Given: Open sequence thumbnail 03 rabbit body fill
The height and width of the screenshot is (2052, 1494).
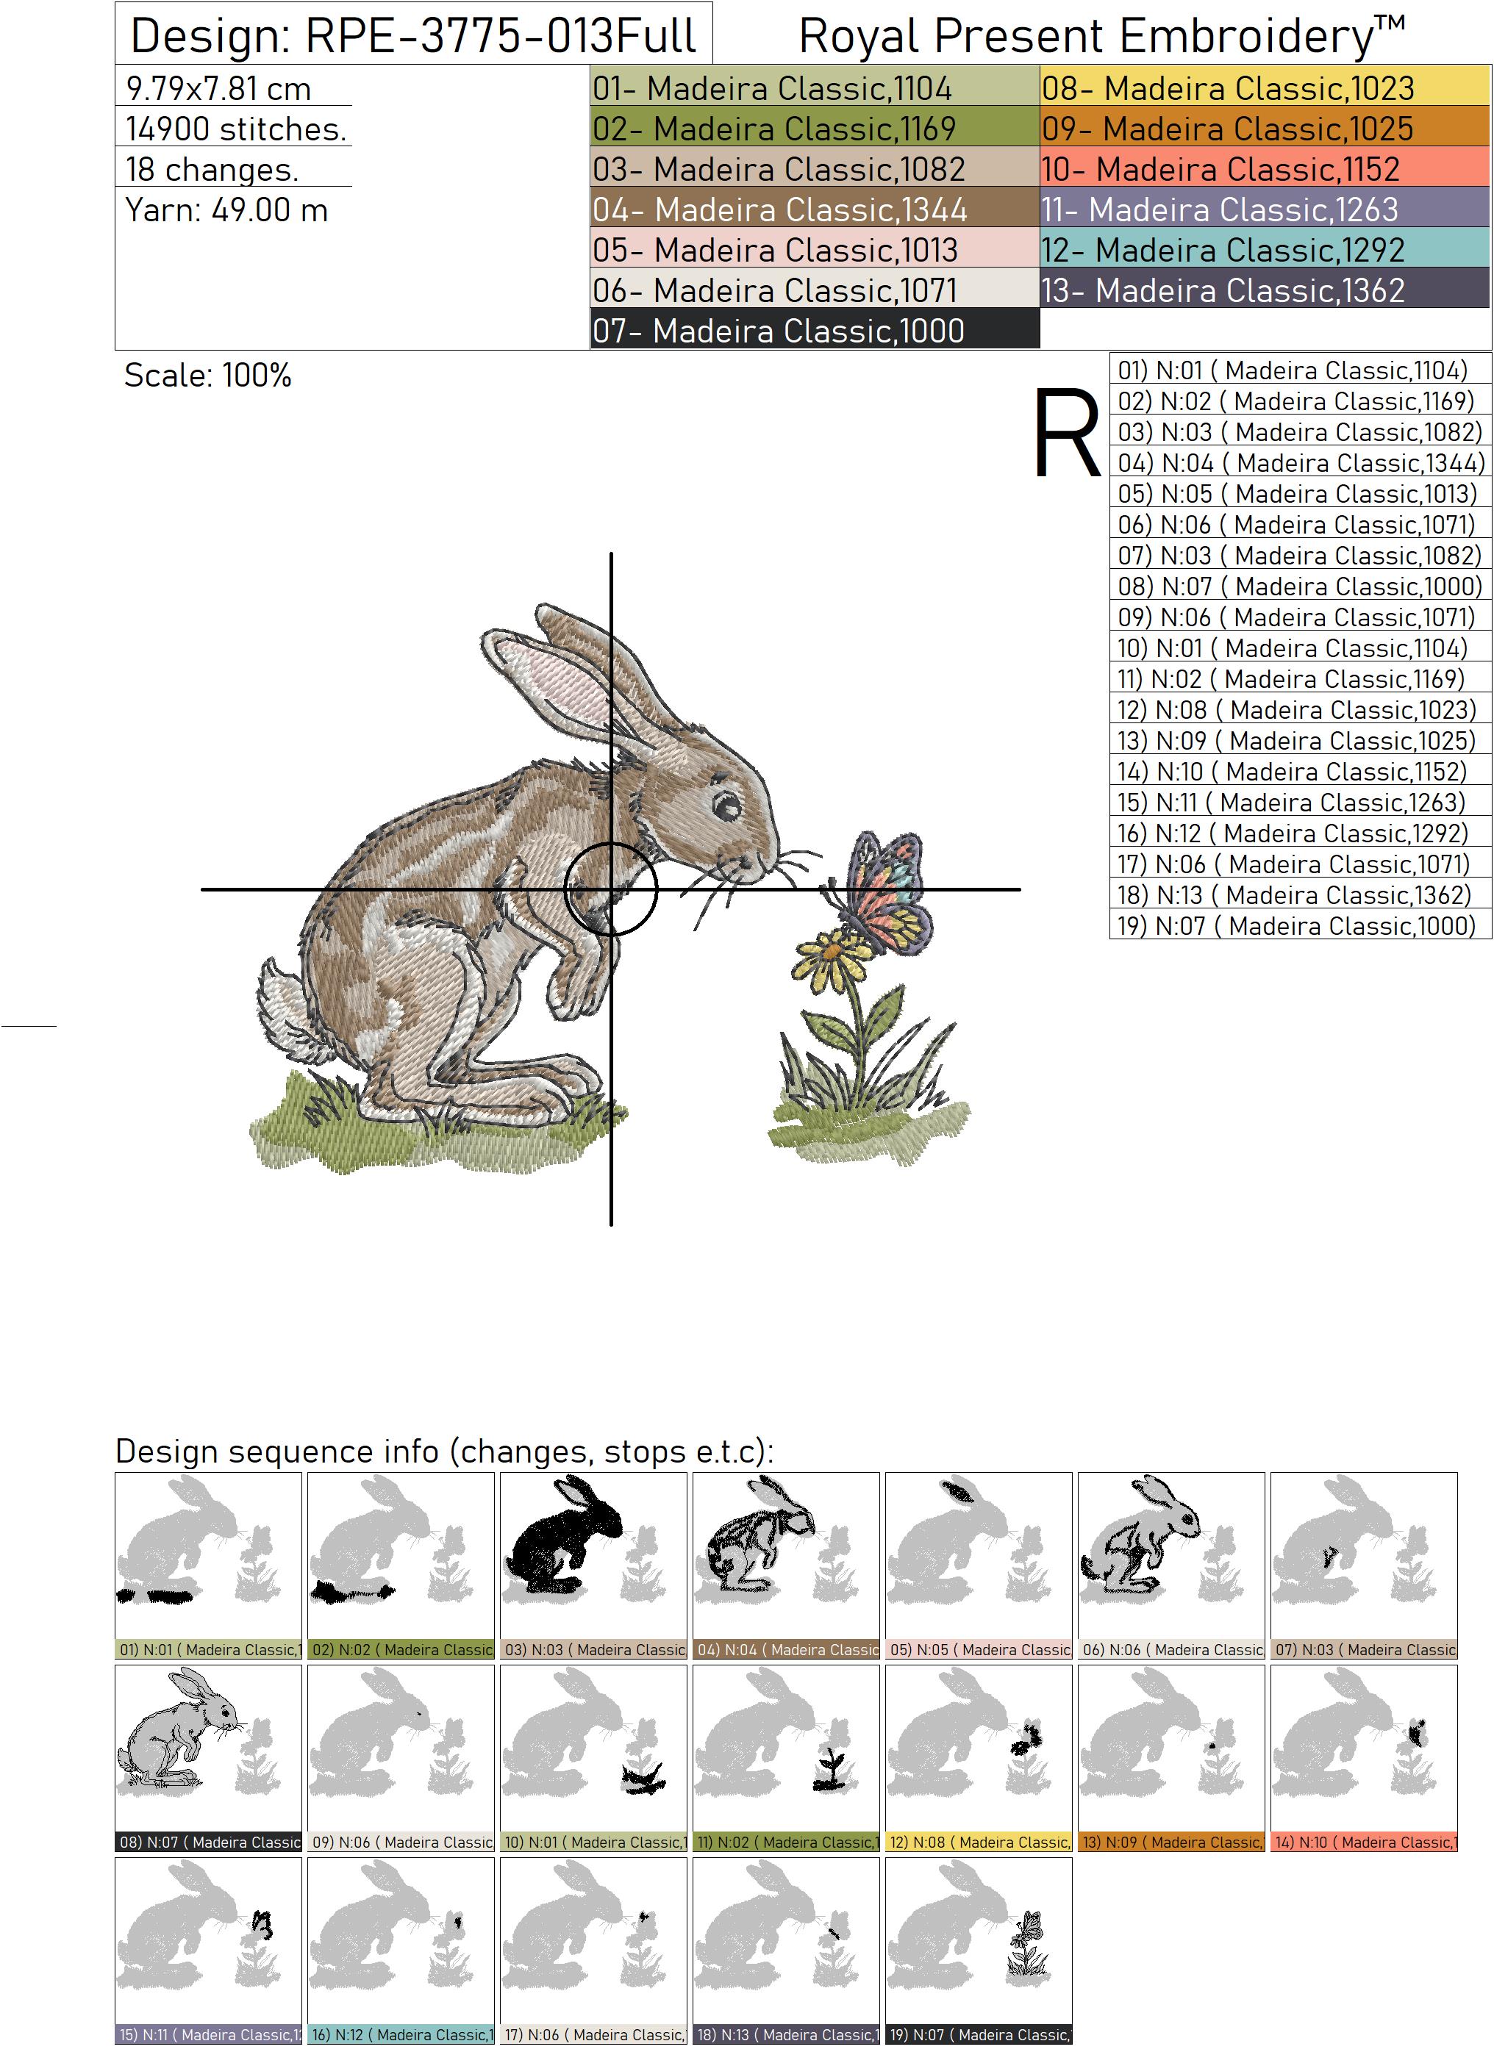Looking at the screenshot, I should tap(593, 1557).
